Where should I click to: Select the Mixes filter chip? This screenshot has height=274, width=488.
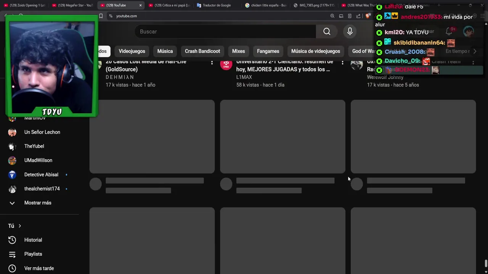(x=239, y=51)
